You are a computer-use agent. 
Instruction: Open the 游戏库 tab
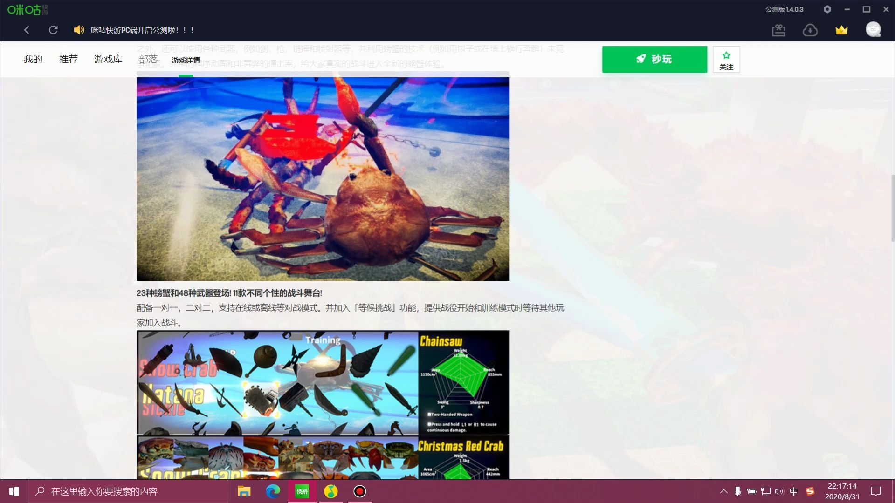pos(108,60)
